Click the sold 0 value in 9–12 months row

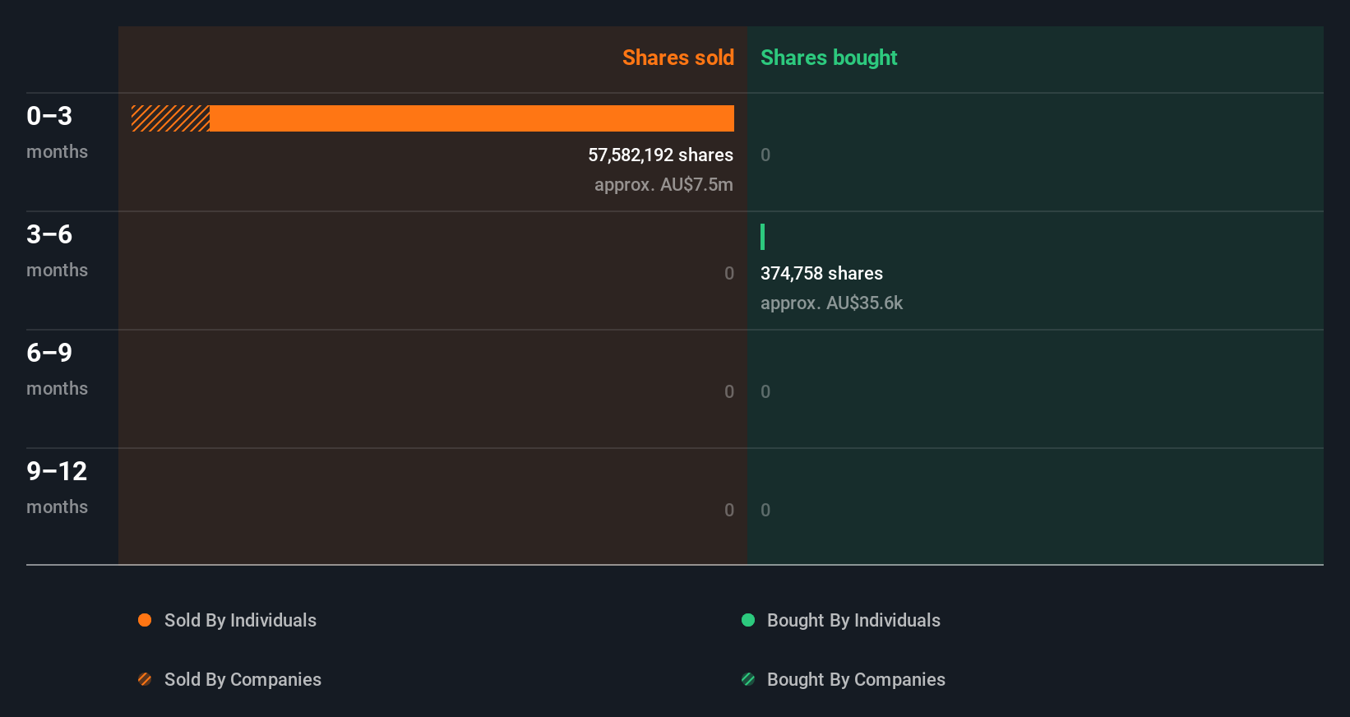coord(729,511)
